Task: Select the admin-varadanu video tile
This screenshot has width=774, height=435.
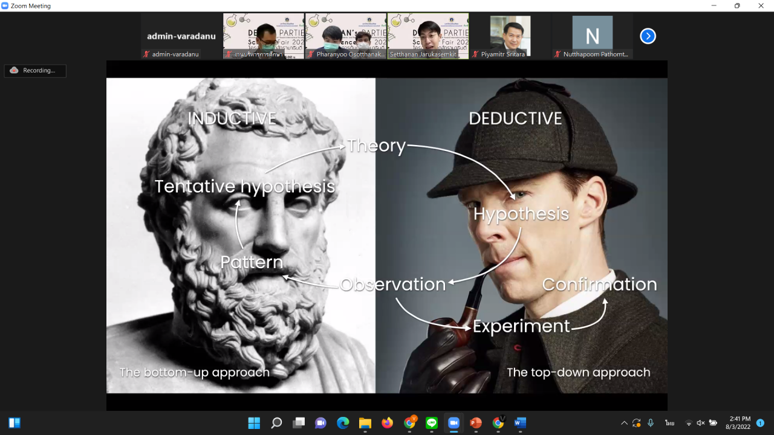Action: tap(181, 36)
